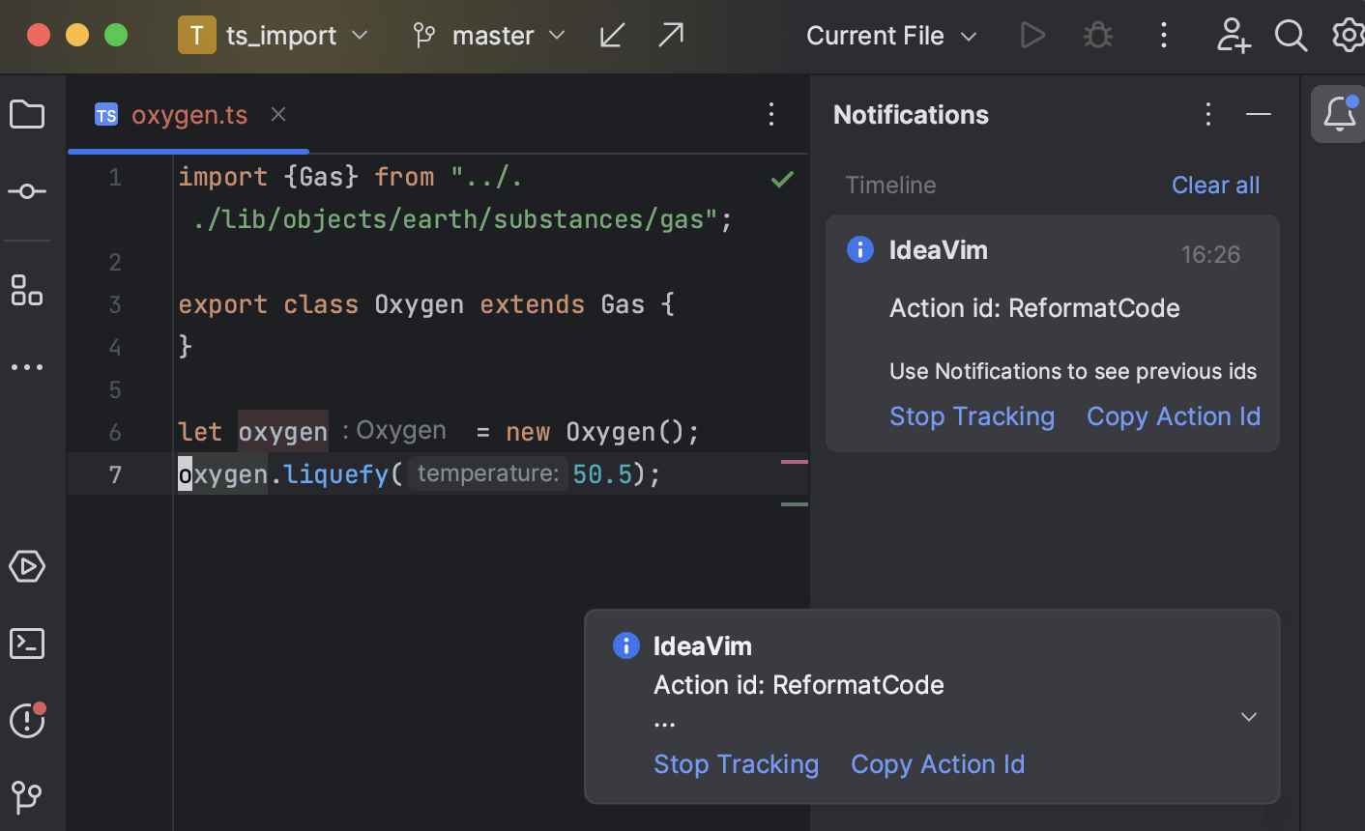Open the Current File run configuration dropdown

(890, 35)
